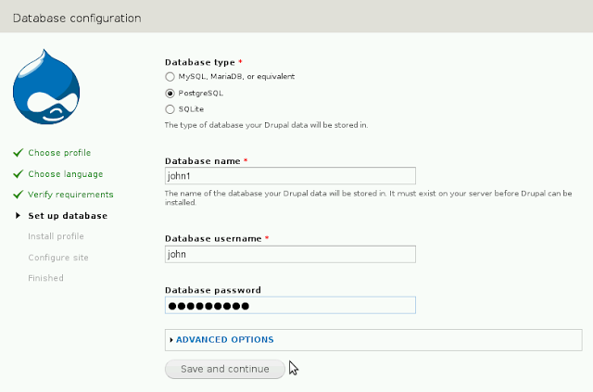Click the Finished pending step
593x392 pixels.
coord(45,278)
